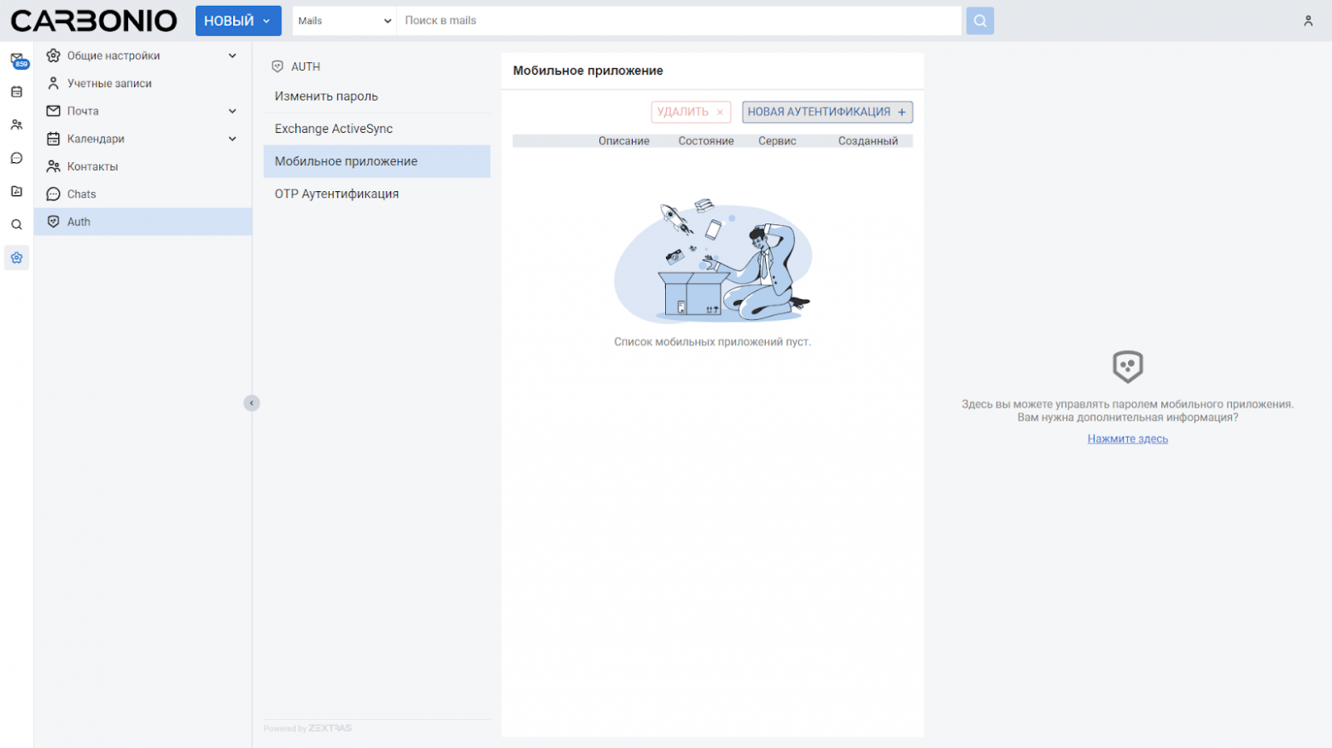Open Учетные записи settings
Screen dimensions: 1332x748
143,83
